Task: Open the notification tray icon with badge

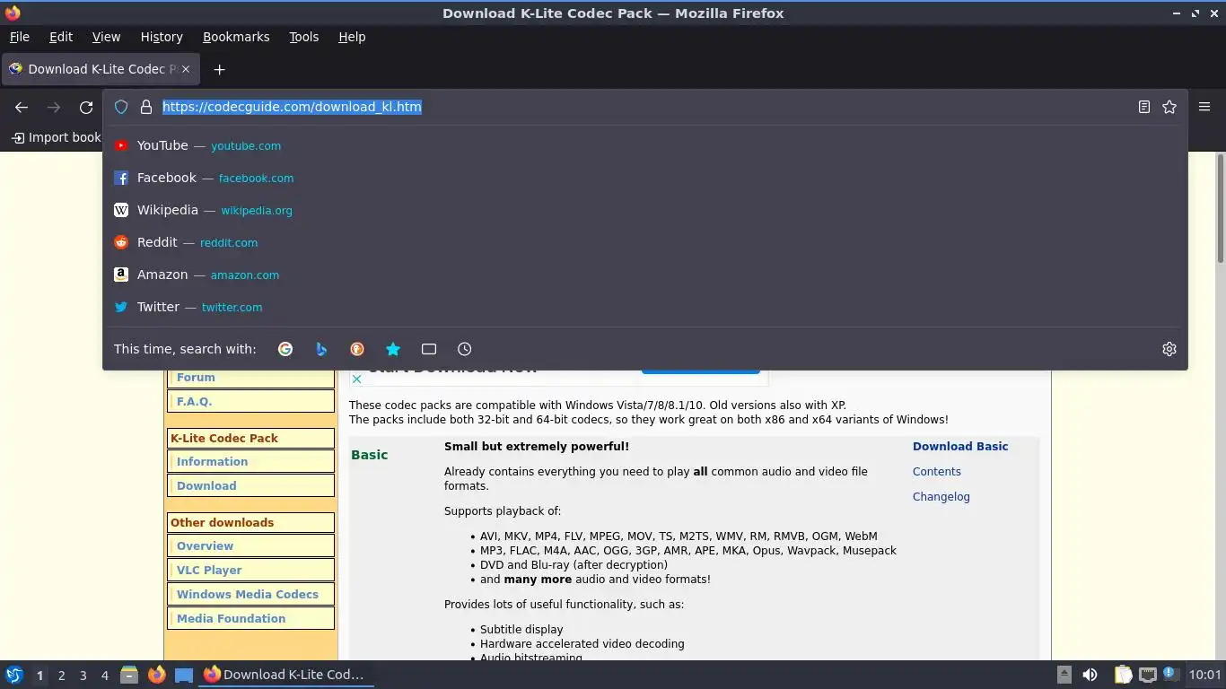Action: point(1169,674)
